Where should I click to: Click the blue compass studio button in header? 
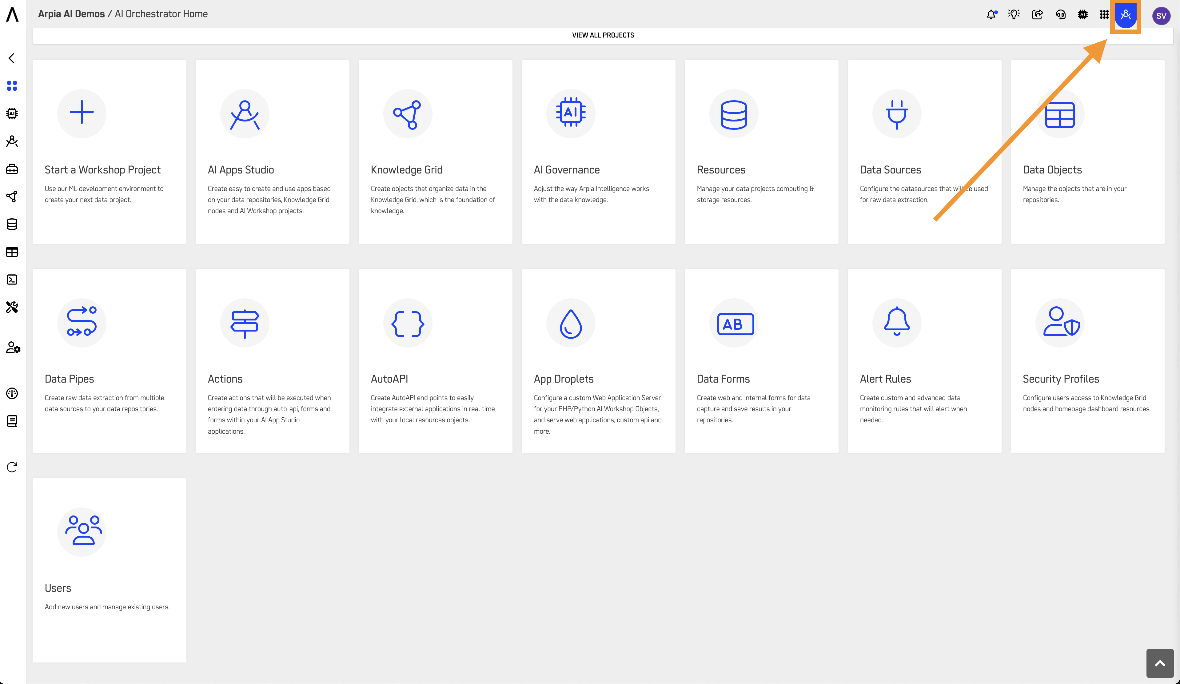tap(1126, 15)
